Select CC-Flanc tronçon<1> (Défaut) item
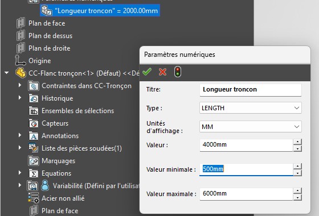The width and height of the screenshot is (319, 216). [84, 73]
